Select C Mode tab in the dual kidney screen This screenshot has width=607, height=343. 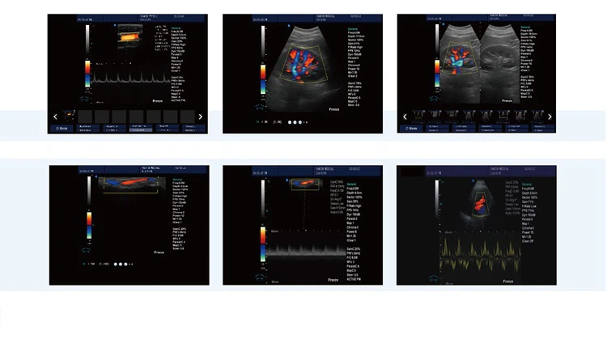click(x=410, y=128)
